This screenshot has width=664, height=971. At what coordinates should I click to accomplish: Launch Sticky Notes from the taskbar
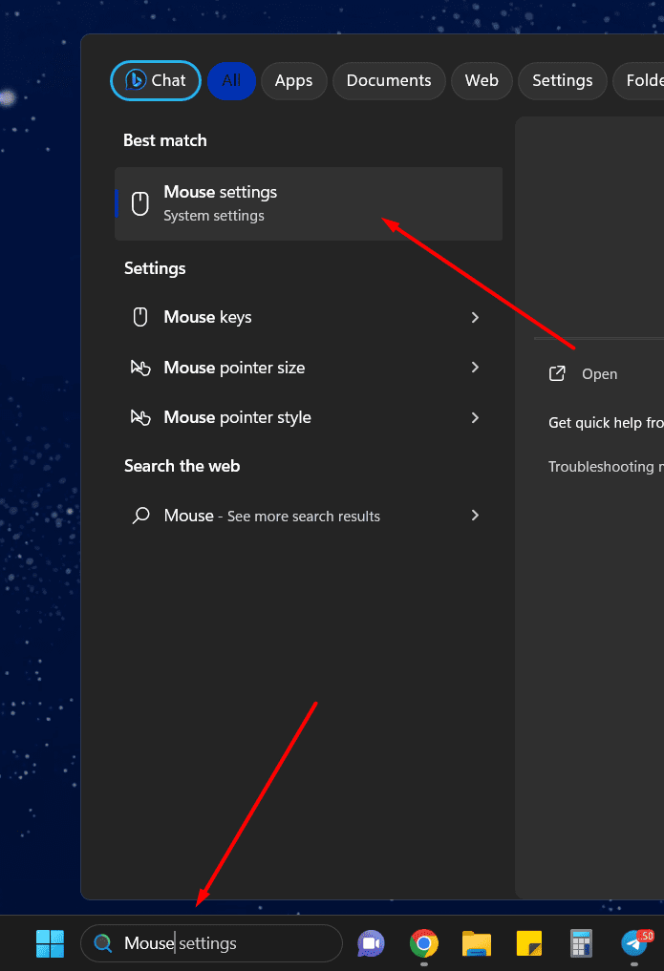tap(529, 943)
